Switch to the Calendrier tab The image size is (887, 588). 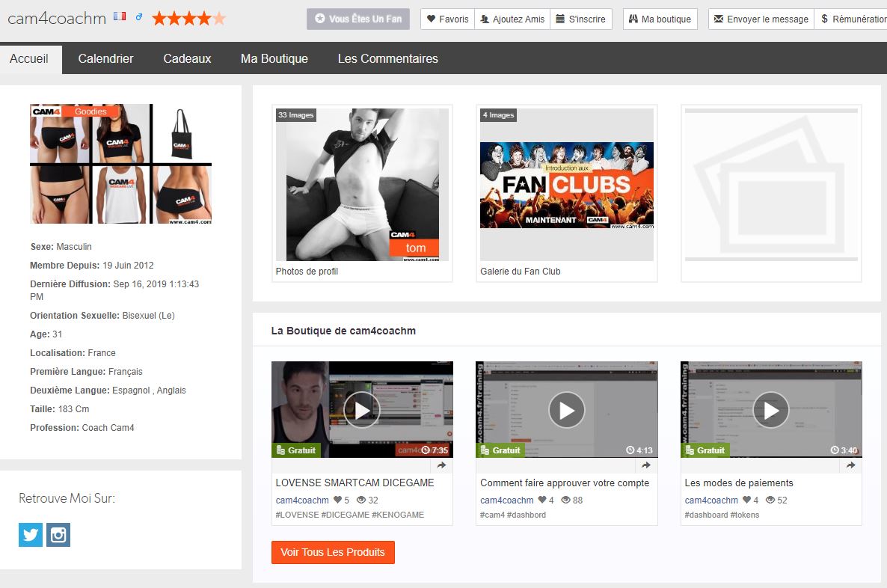[105, 58]
